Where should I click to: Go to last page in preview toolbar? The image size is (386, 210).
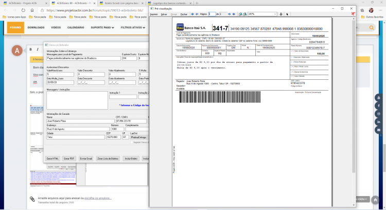234,14
